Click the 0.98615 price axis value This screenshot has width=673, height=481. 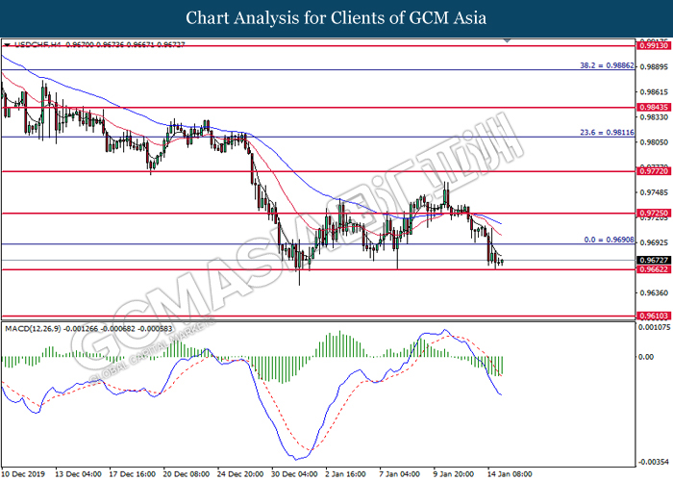pos(654,92)
